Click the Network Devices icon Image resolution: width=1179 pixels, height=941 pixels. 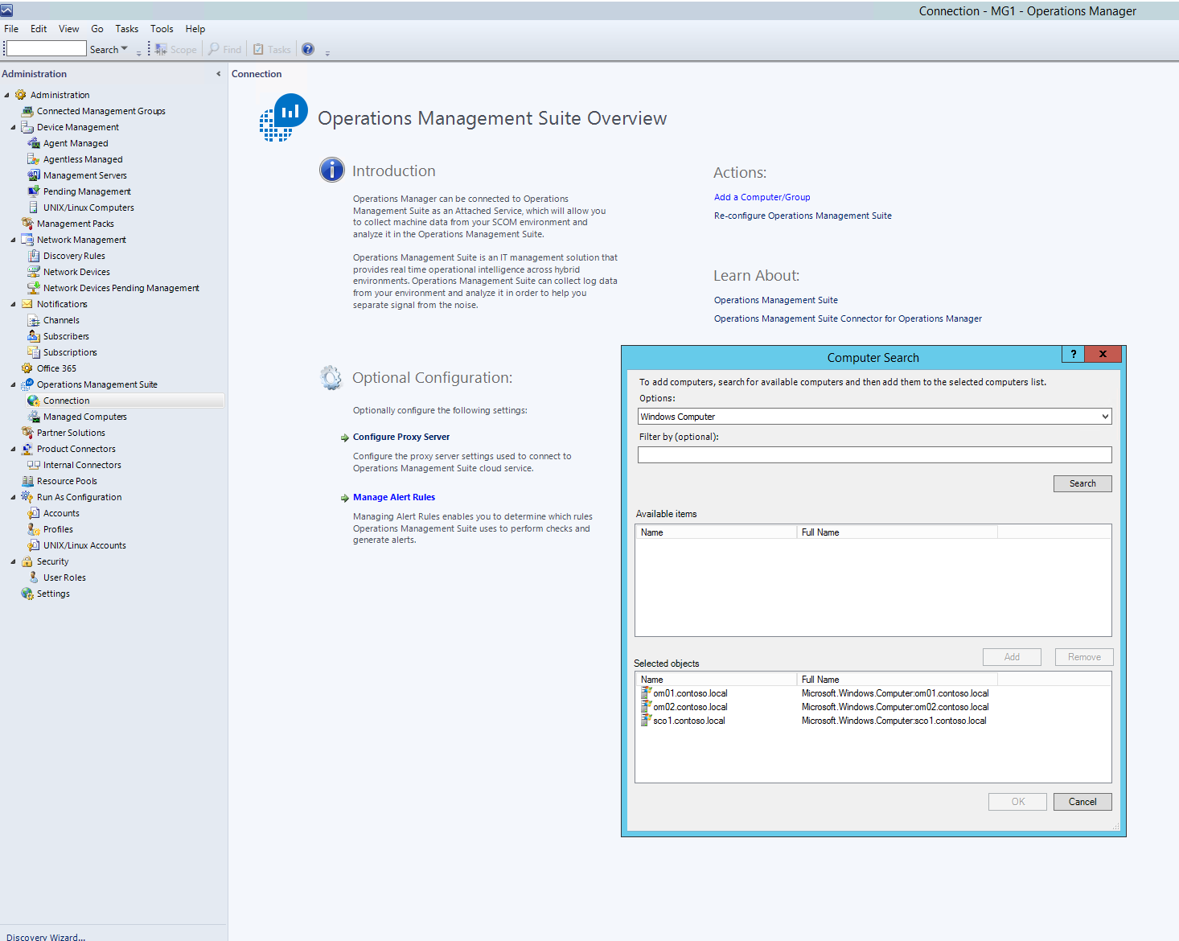[34, 272]
